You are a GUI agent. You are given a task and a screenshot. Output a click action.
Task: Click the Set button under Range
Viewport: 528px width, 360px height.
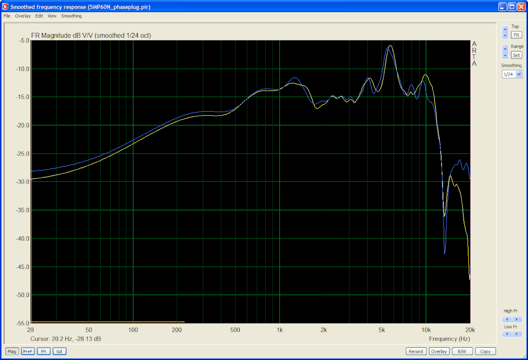[516, 55]
